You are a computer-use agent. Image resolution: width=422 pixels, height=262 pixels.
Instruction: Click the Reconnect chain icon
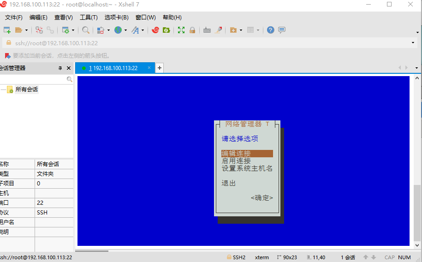pyautogui.click(x=50, y=30)
